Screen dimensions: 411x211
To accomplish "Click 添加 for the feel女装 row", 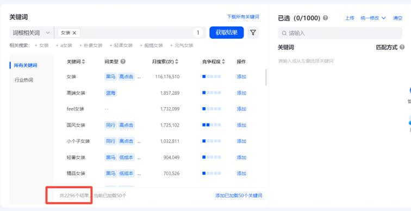I will 241,109.
